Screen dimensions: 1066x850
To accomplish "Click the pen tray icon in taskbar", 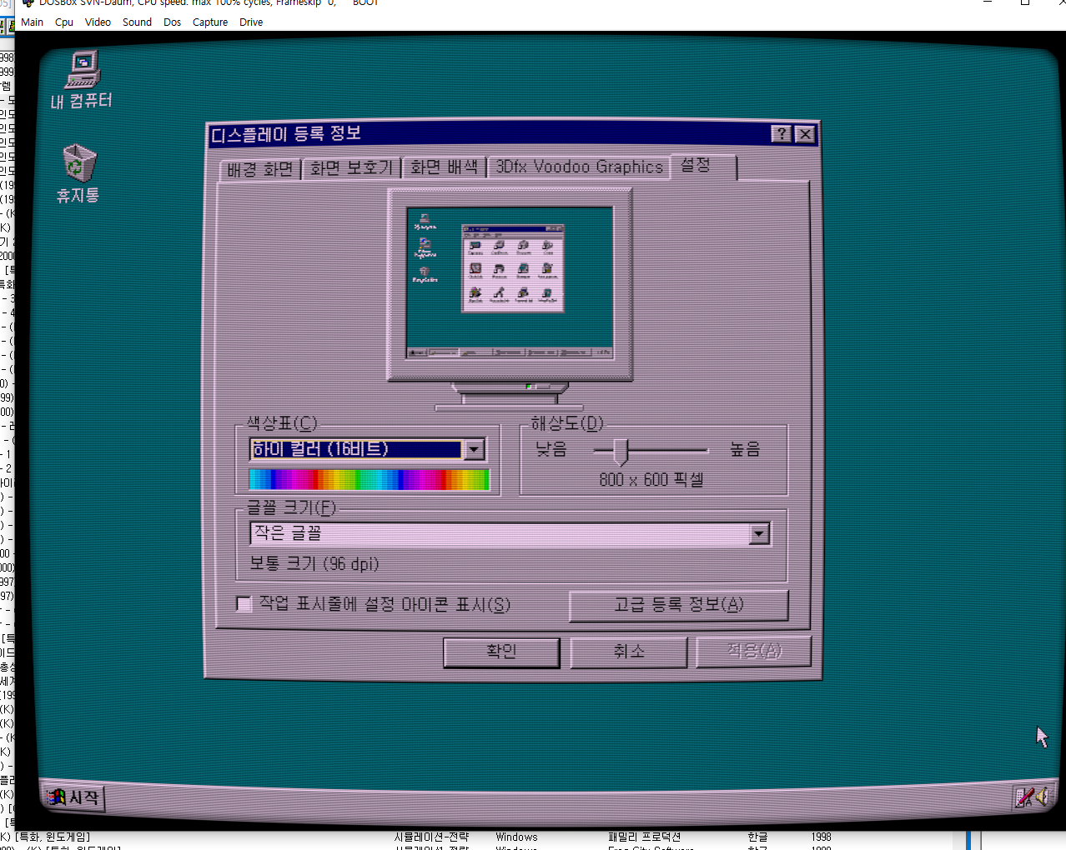I will pos(1024,797).
